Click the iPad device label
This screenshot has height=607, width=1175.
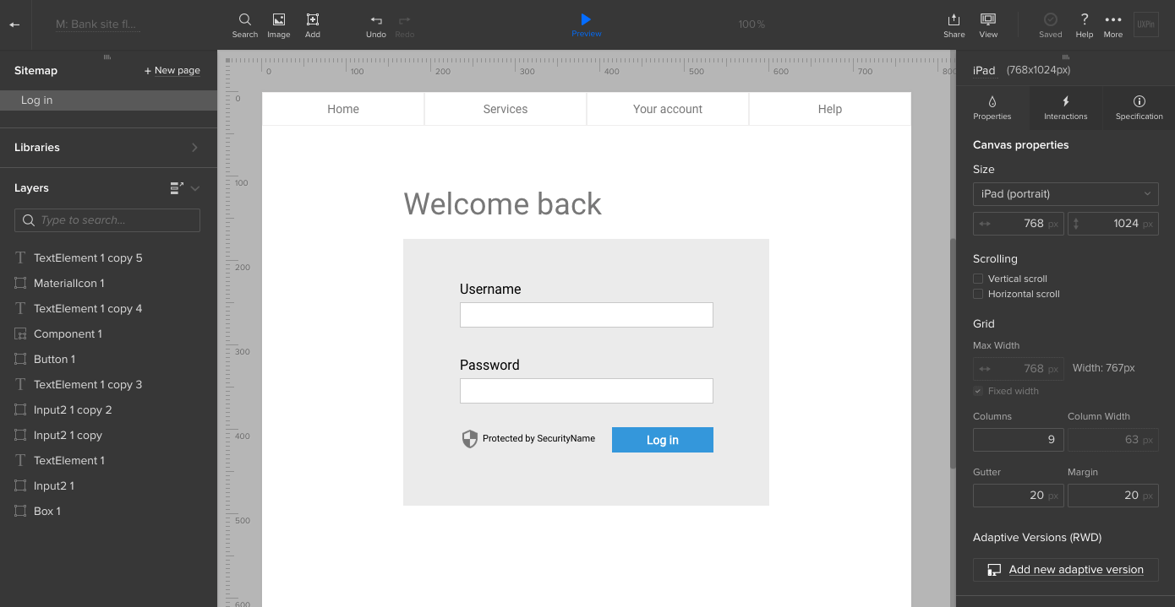984,70
